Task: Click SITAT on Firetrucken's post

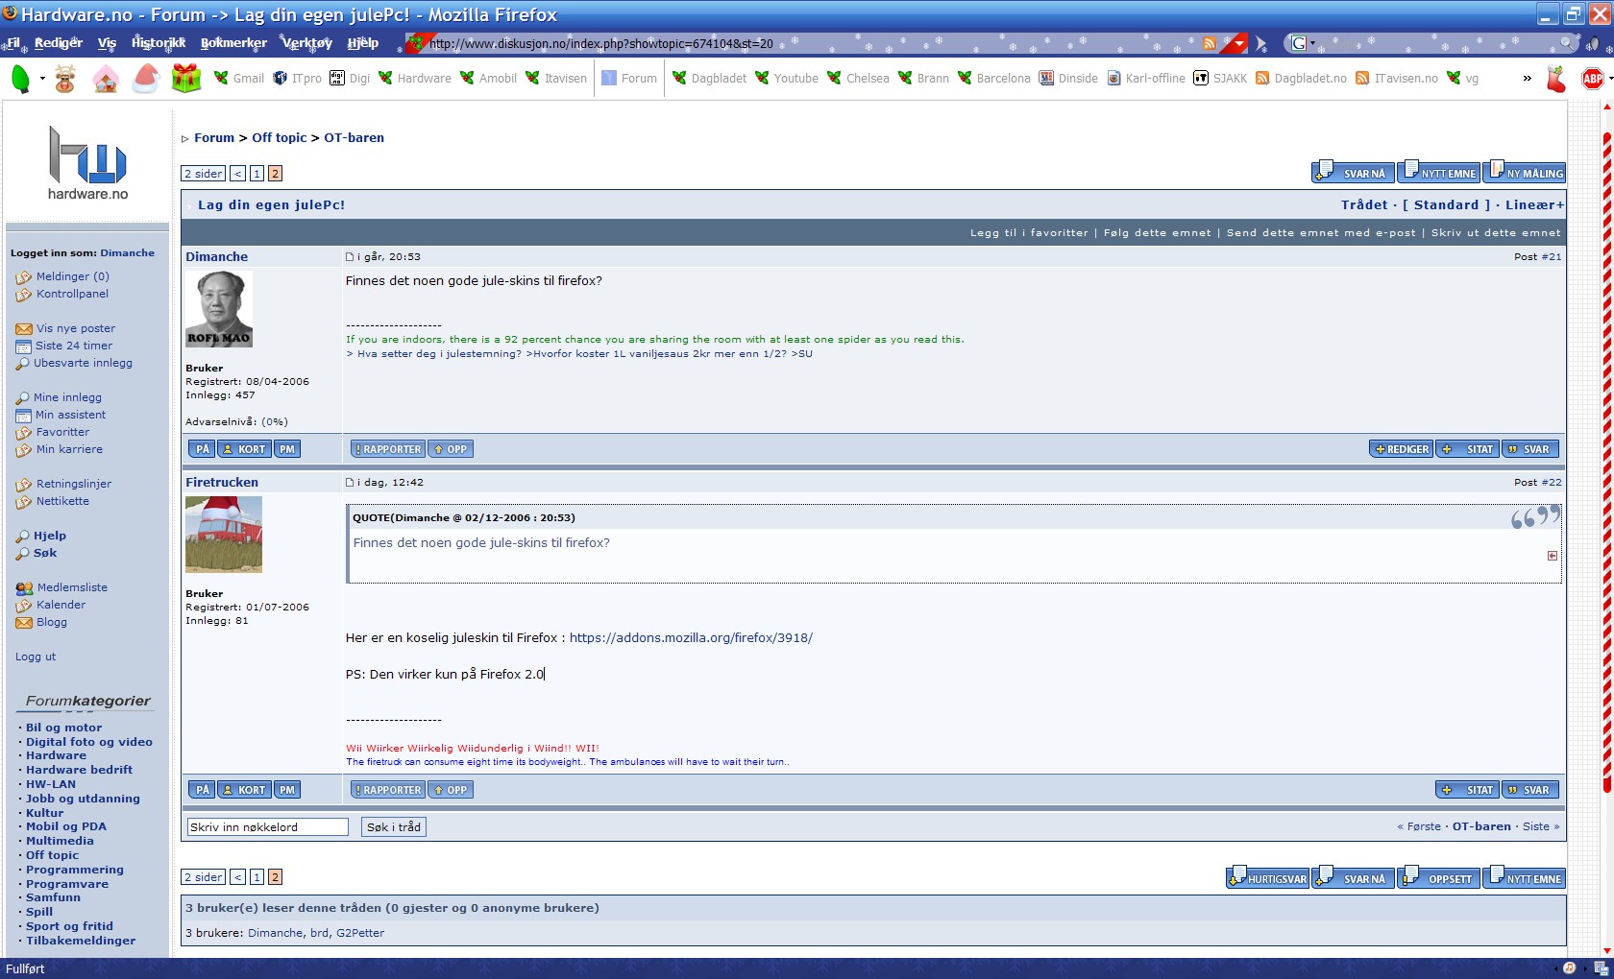Action: (1467, 790)
